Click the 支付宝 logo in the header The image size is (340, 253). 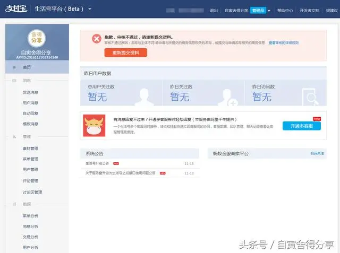pos(16,8)
